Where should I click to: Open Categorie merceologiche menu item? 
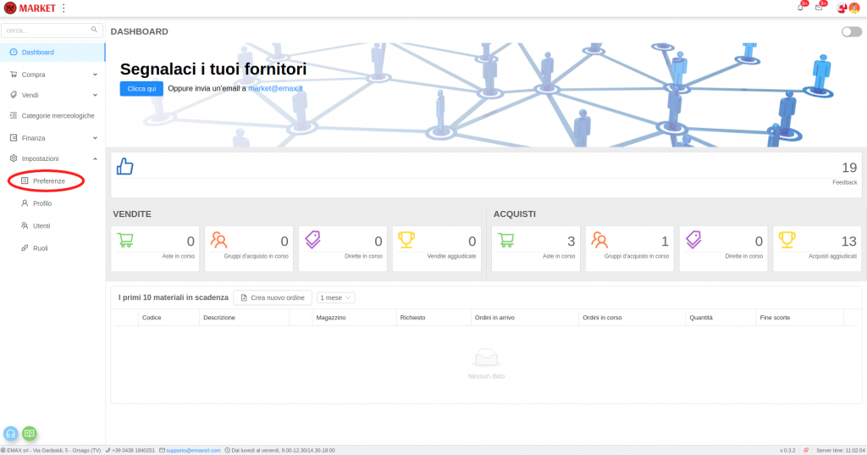click(x=58, y=115)
